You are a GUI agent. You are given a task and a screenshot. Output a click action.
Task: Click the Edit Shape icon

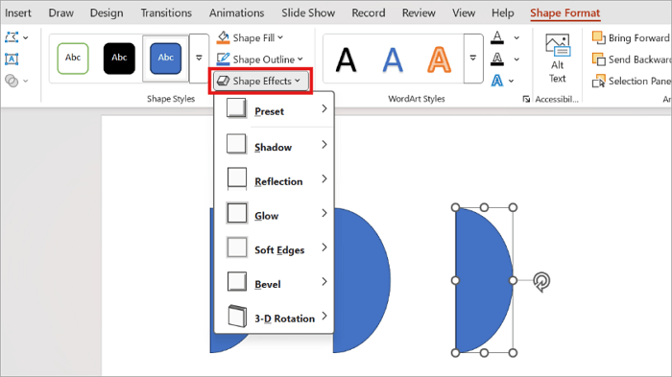12,37
